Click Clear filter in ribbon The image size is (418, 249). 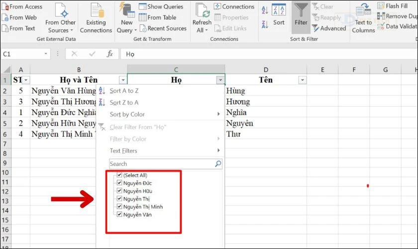322,6
